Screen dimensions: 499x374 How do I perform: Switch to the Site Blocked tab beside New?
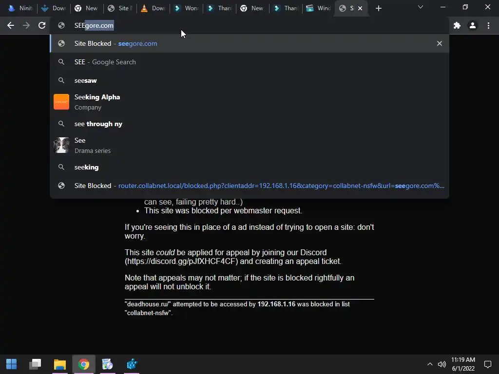tap(120, 8)
